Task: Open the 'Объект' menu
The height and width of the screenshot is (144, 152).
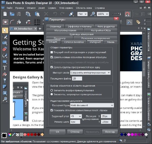Action: (31, 8)
